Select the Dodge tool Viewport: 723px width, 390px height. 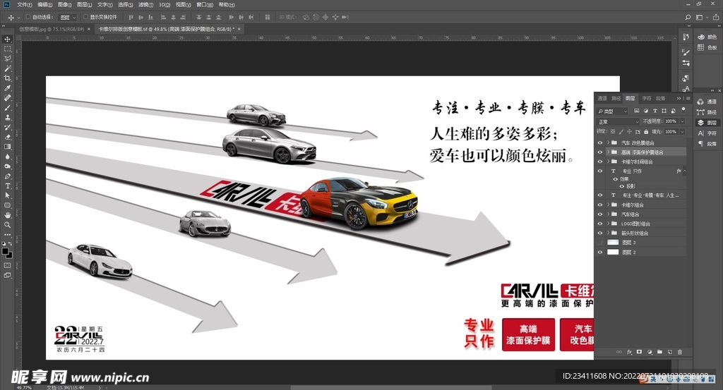(7, 166)
